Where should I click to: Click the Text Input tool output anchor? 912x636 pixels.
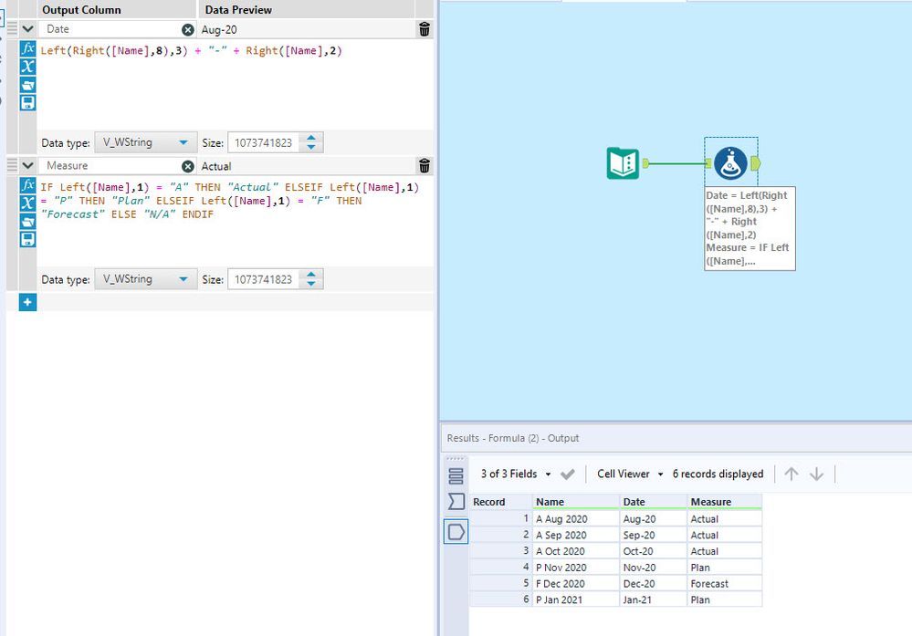point(645,163)
